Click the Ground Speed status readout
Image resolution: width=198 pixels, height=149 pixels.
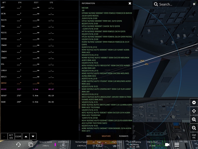[45, 144]
